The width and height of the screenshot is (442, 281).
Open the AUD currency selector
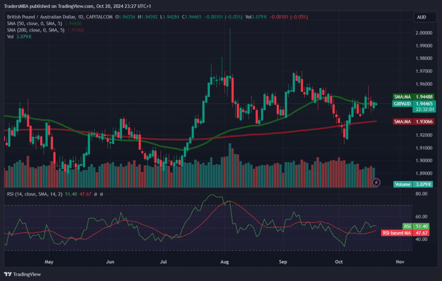[x=422, y=17]
